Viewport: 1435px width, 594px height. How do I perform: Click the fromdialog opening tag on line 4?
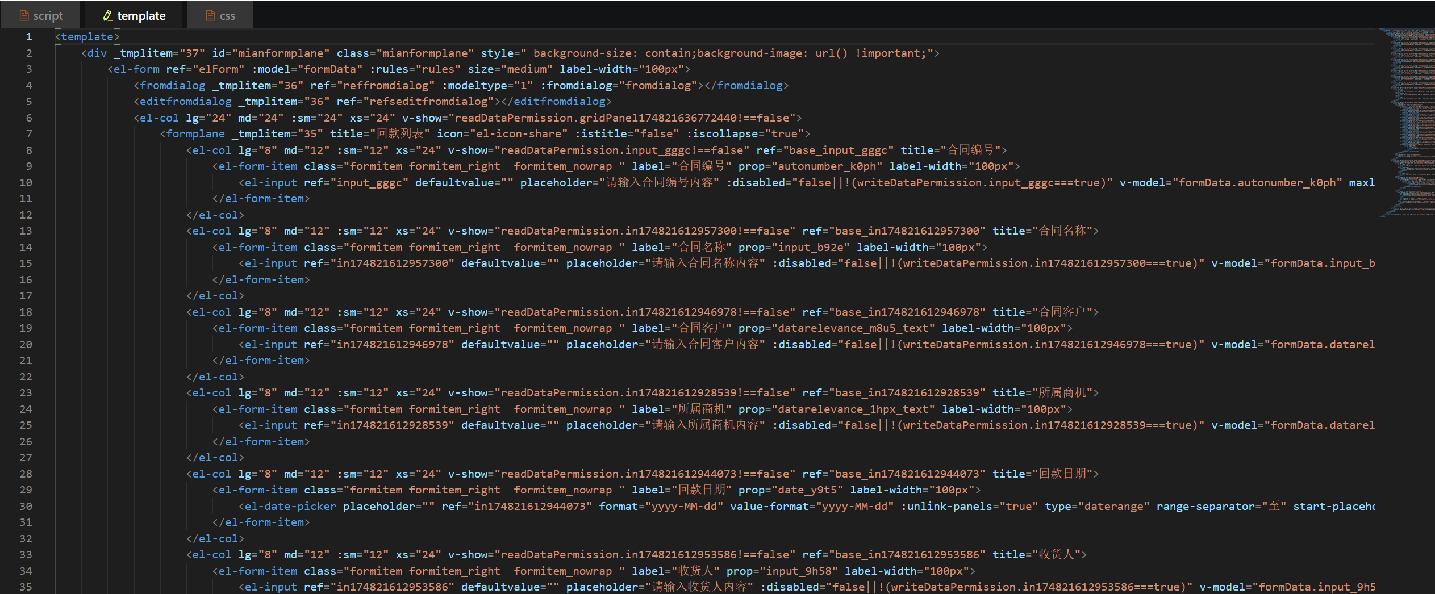point(172,85)
